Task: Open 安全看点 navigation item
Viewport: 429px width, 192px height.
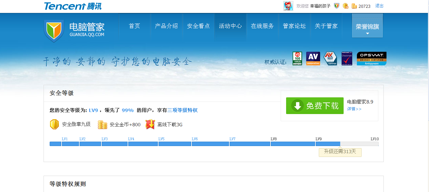Action: coord(198,26)
